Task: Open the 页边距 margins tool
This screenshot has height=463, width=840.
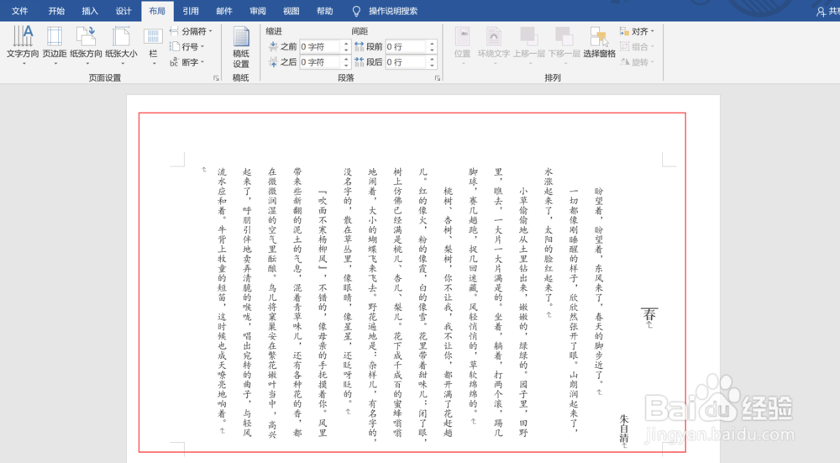Action: [55, 45]
